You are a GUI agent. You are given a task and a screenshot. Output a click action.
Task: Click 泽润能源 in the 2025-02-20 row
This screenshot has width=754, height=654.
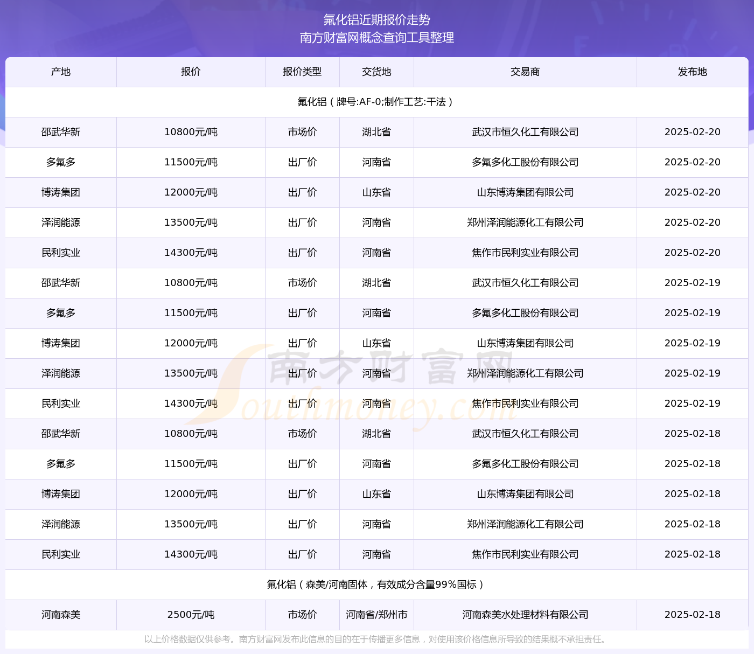tap(61, 222)
